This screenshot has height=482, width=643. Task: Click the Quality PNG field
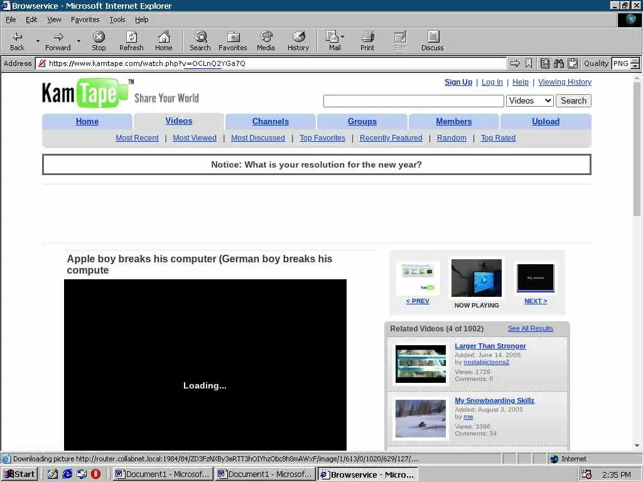click(x=621, y=63)
